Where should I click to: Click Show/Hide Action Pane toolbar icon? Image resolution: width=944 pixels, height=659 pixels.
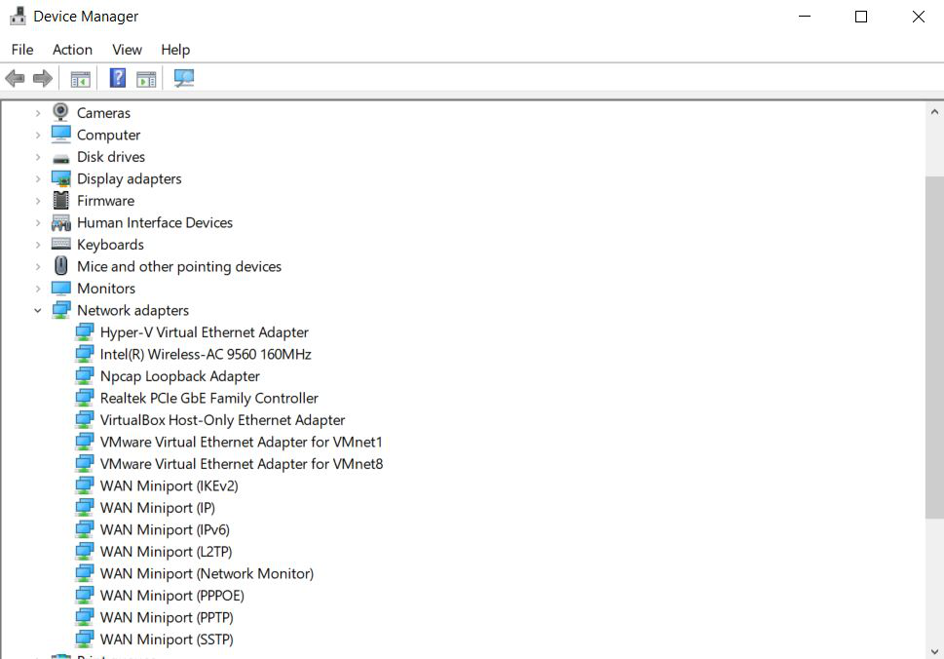pyautogui.click(x=146, y=79)
